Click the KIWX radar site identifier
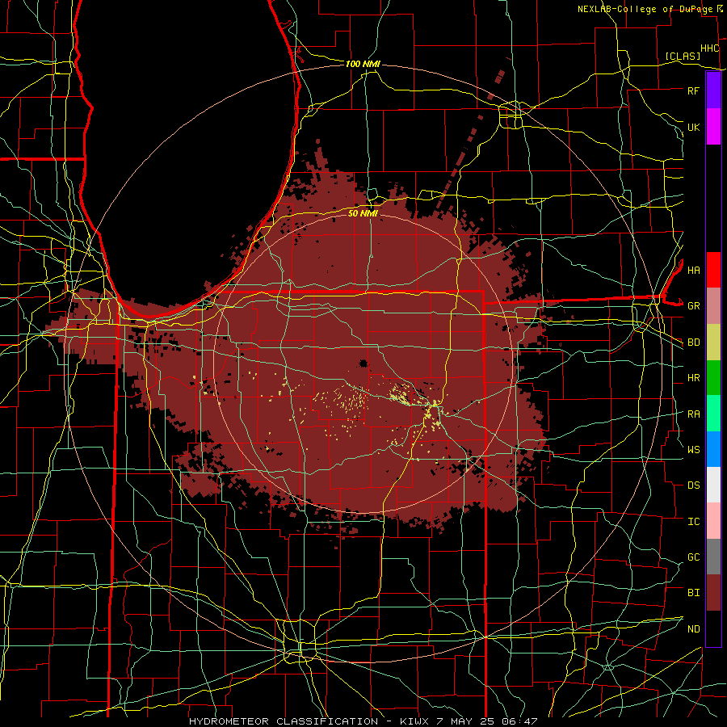 415,721
